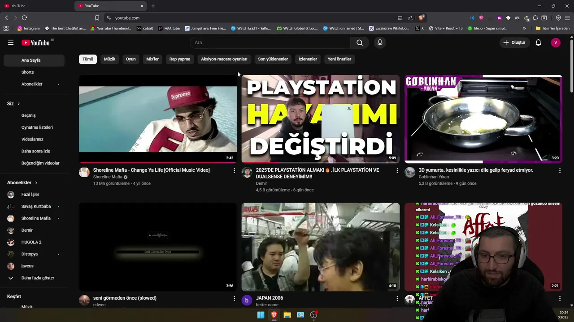This screenshot has height=322, width=574.
Task: Select the İzlenenler chip
Action: pos(308,59)
